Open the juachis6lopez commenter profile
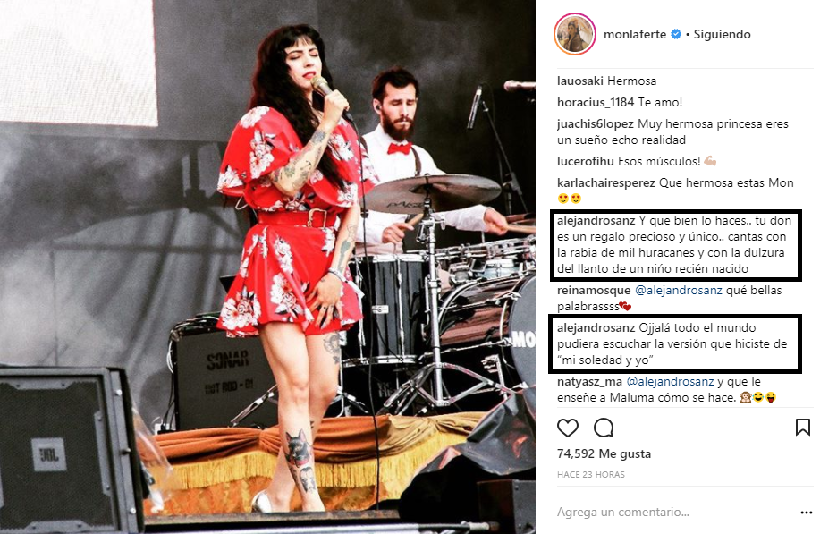 click(596, 124)
